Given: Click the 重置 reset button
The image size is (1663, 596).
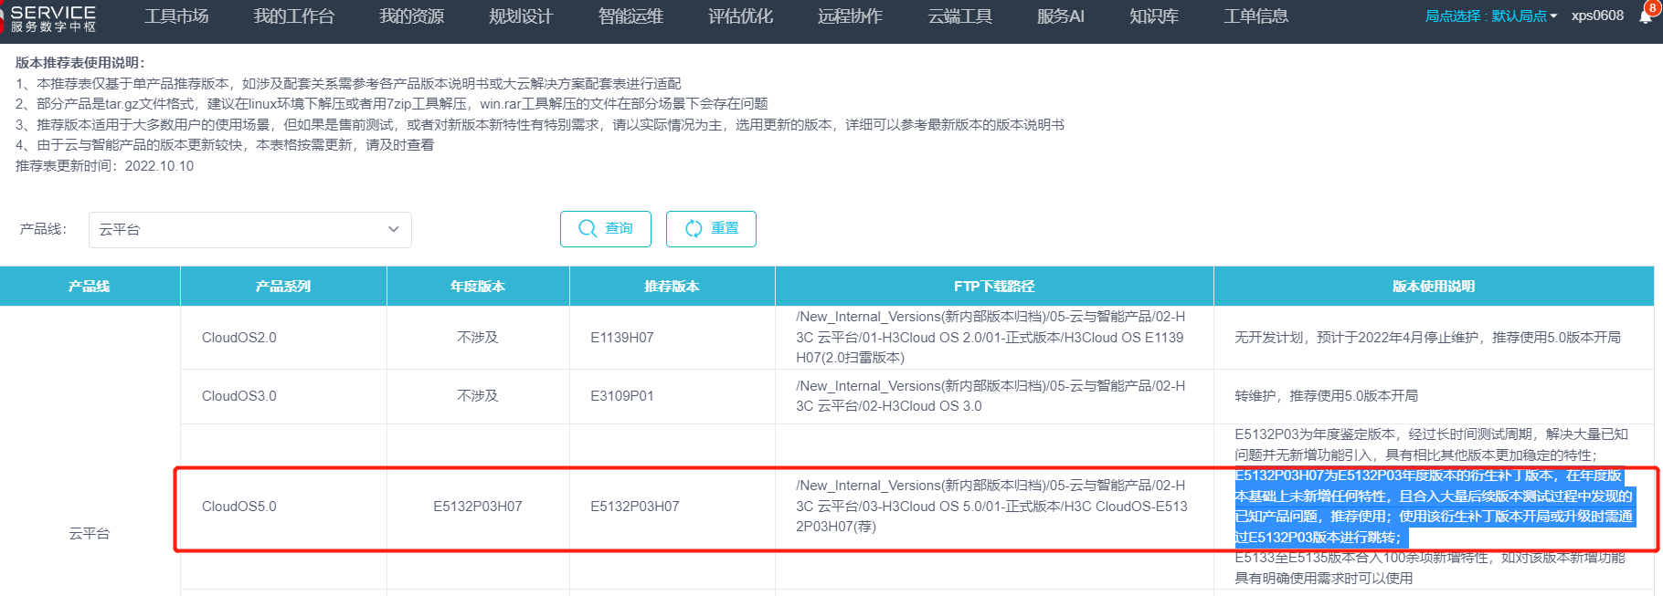Looking at the screenshot, I should tap(711, 228).
